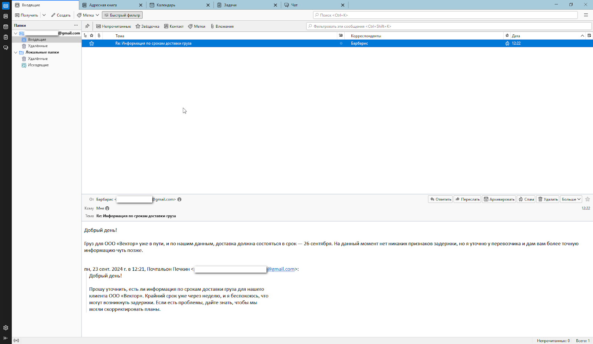
Task: Open the Получить dropdown arrow
Action: (44, 15)
